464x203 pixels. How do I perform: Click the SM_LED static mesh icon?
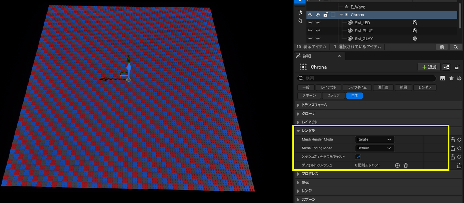(x=350, y=23)
